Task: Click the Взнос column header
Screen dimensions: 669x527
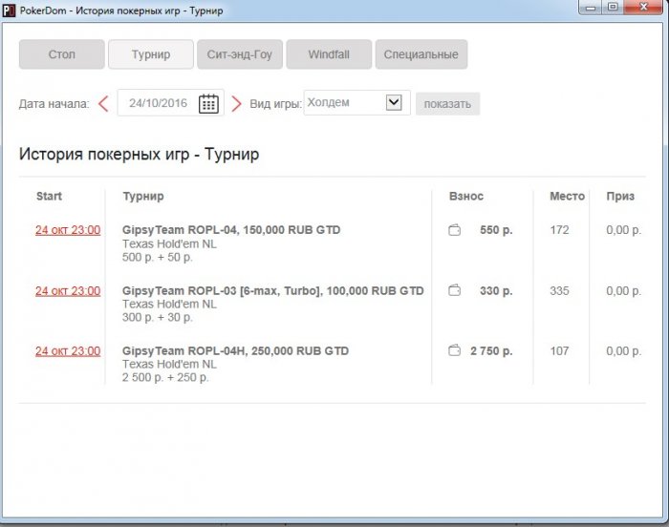Action: 466,196
